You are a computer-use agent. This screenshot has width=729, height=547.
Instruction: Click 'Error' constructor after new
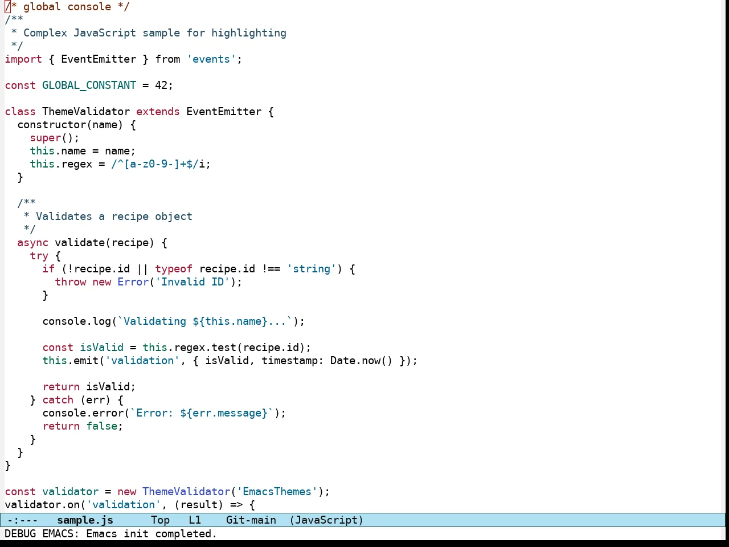[133, 282]
